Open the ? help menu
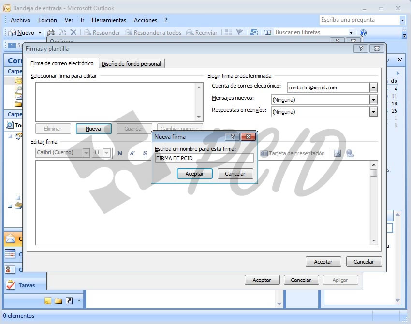The width and height of the screenshot is (411, 324). coord(166,20)
